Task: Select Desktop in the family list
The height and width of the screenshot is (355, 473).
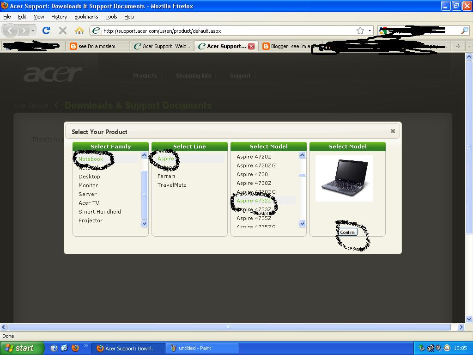Action: point(89,177)
